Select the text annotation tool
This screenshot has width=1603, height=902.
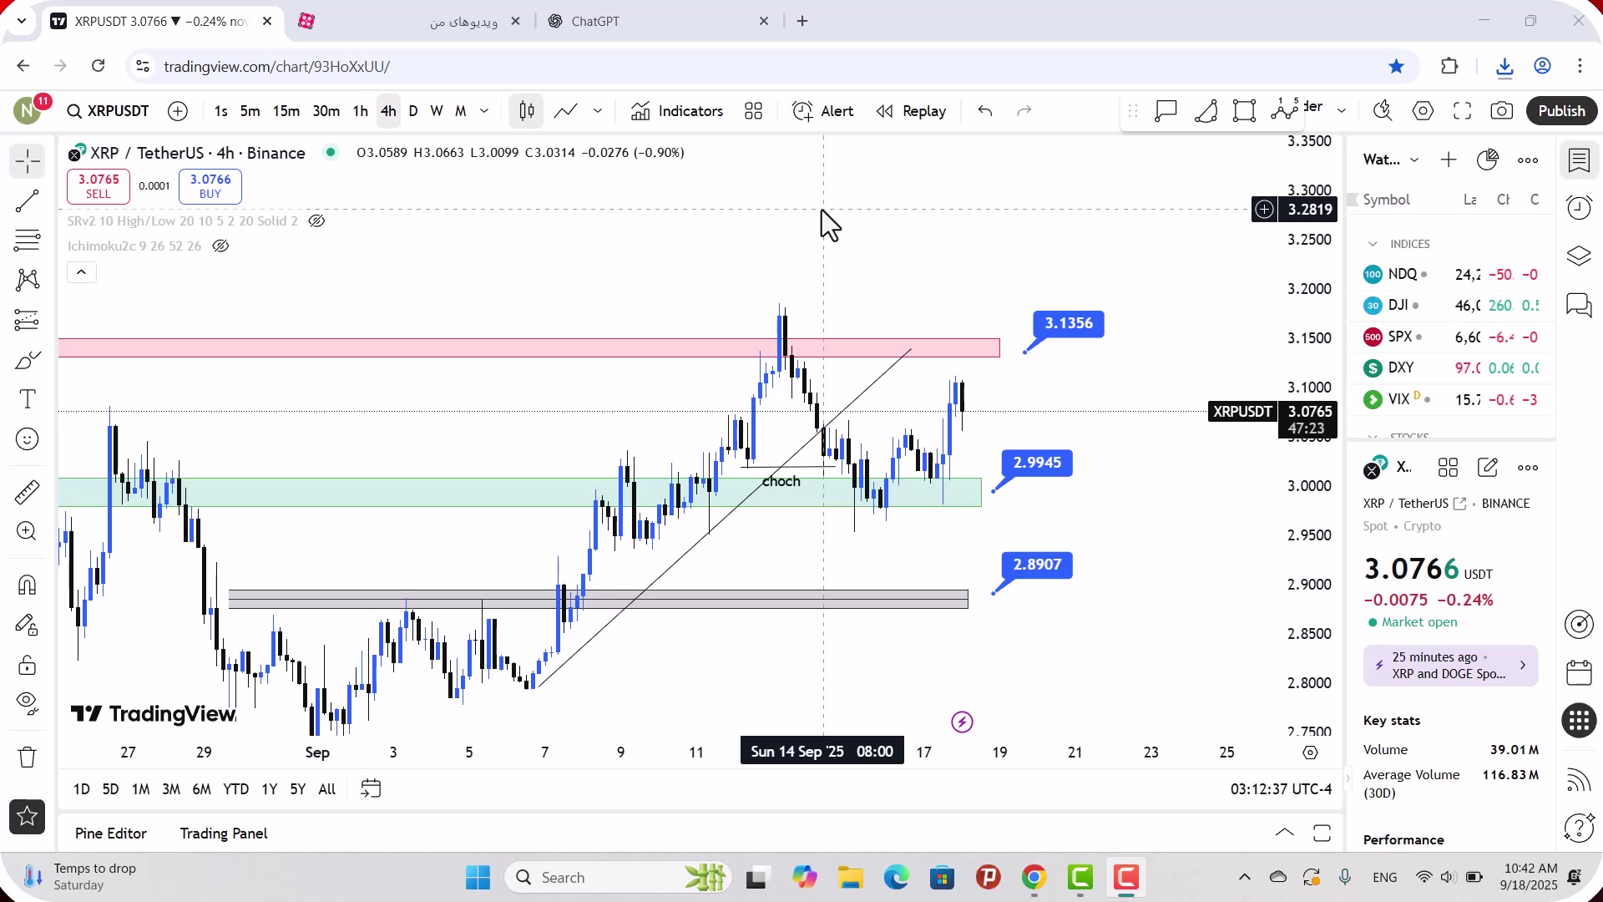click(x=28, y=399)
